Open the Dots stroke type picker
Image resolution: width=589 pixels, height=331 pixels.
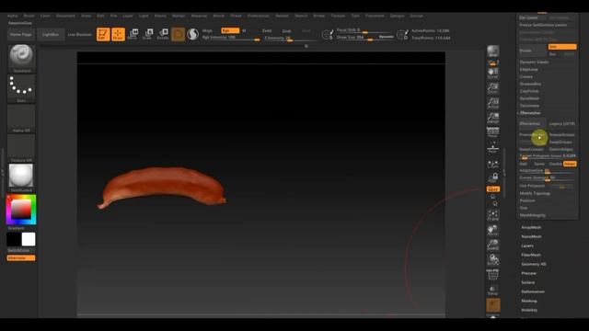point(21,88)
